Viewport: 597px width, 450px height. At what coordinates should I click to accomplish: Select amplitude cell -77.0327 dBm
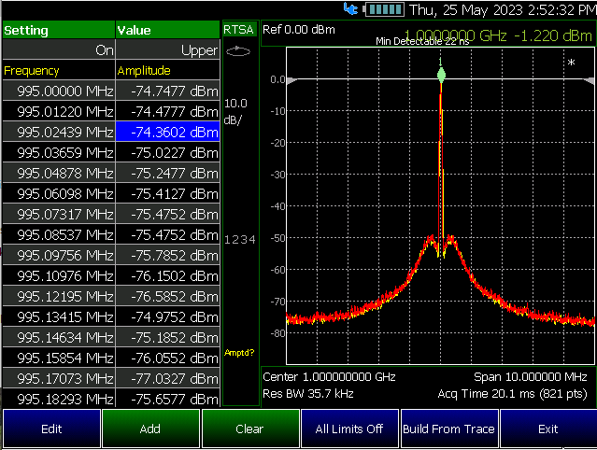(x=168, y=378)
